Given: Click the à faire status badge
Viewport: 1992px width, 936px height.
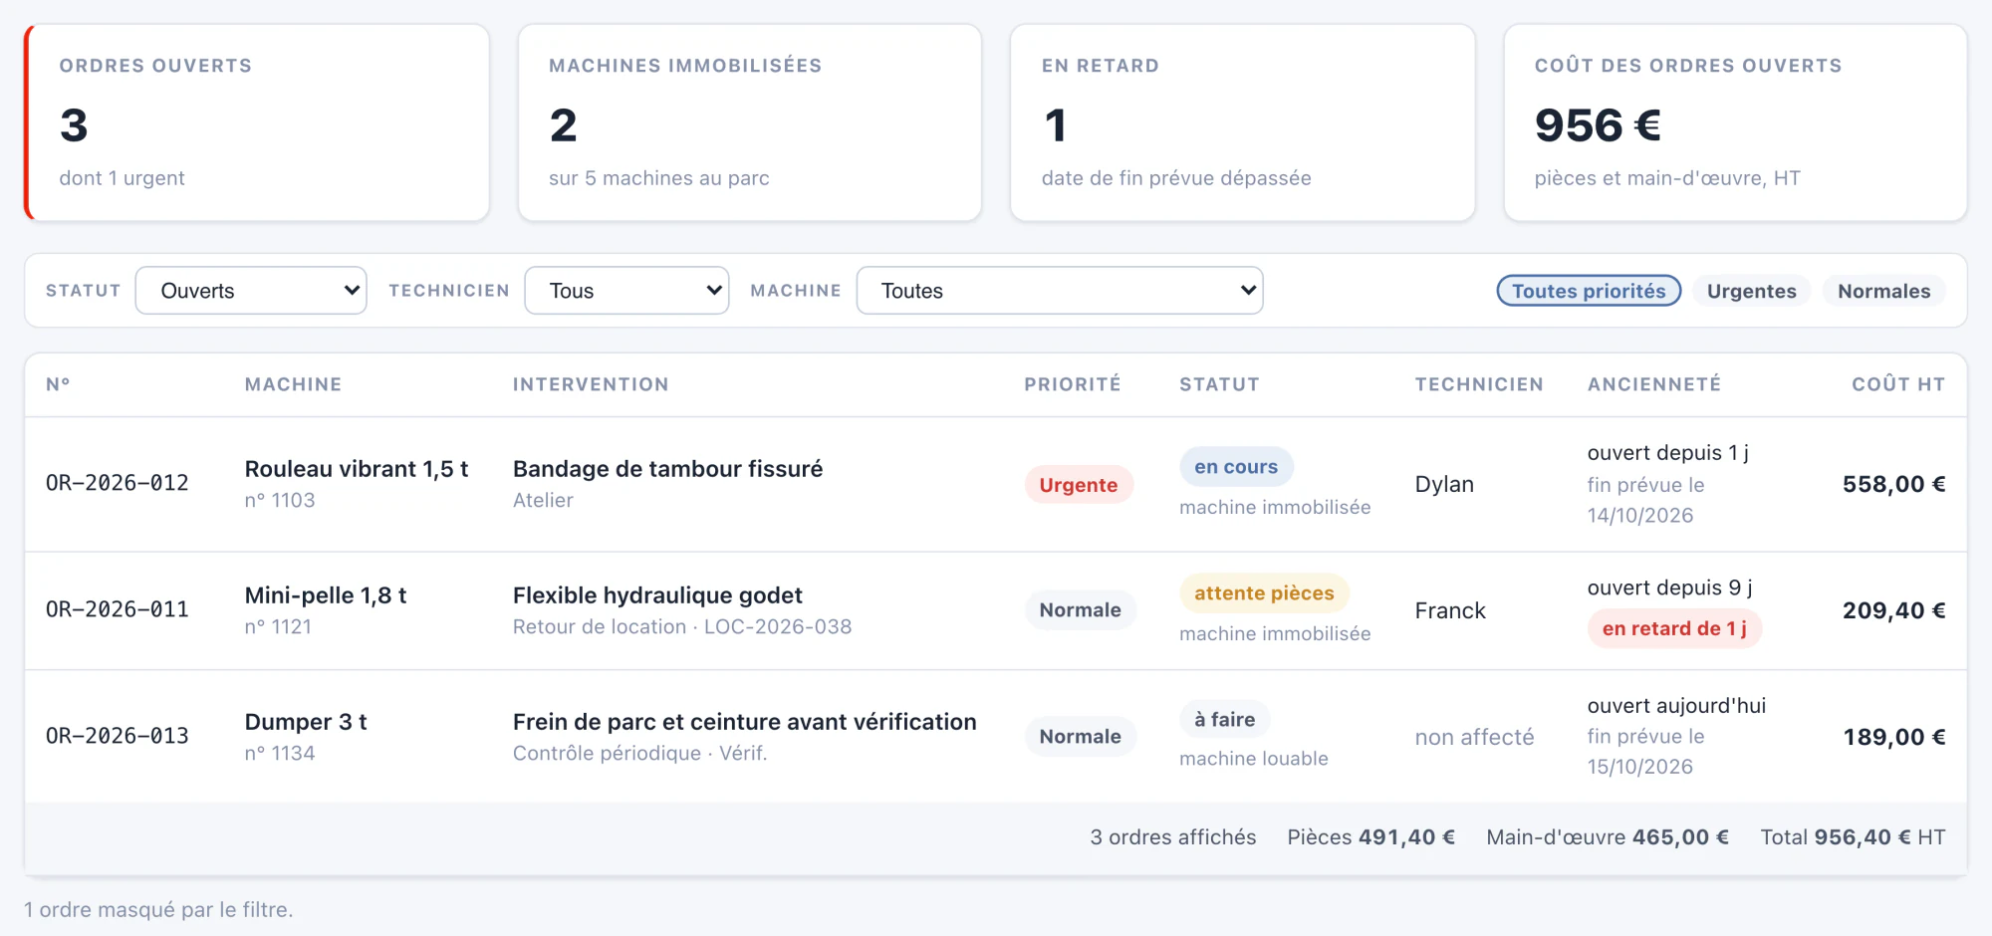Looking at the screenshot, I should pyautogui.click(x=1224, y=719).
